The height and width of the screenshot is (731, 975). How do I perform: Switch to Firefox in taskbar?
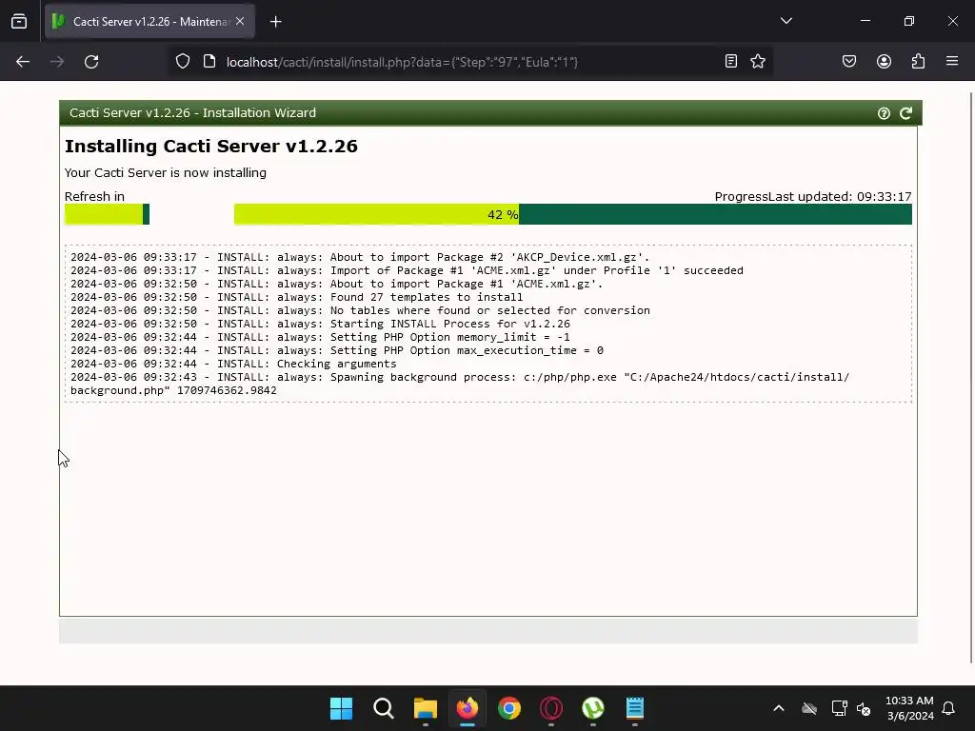(468, 708)
